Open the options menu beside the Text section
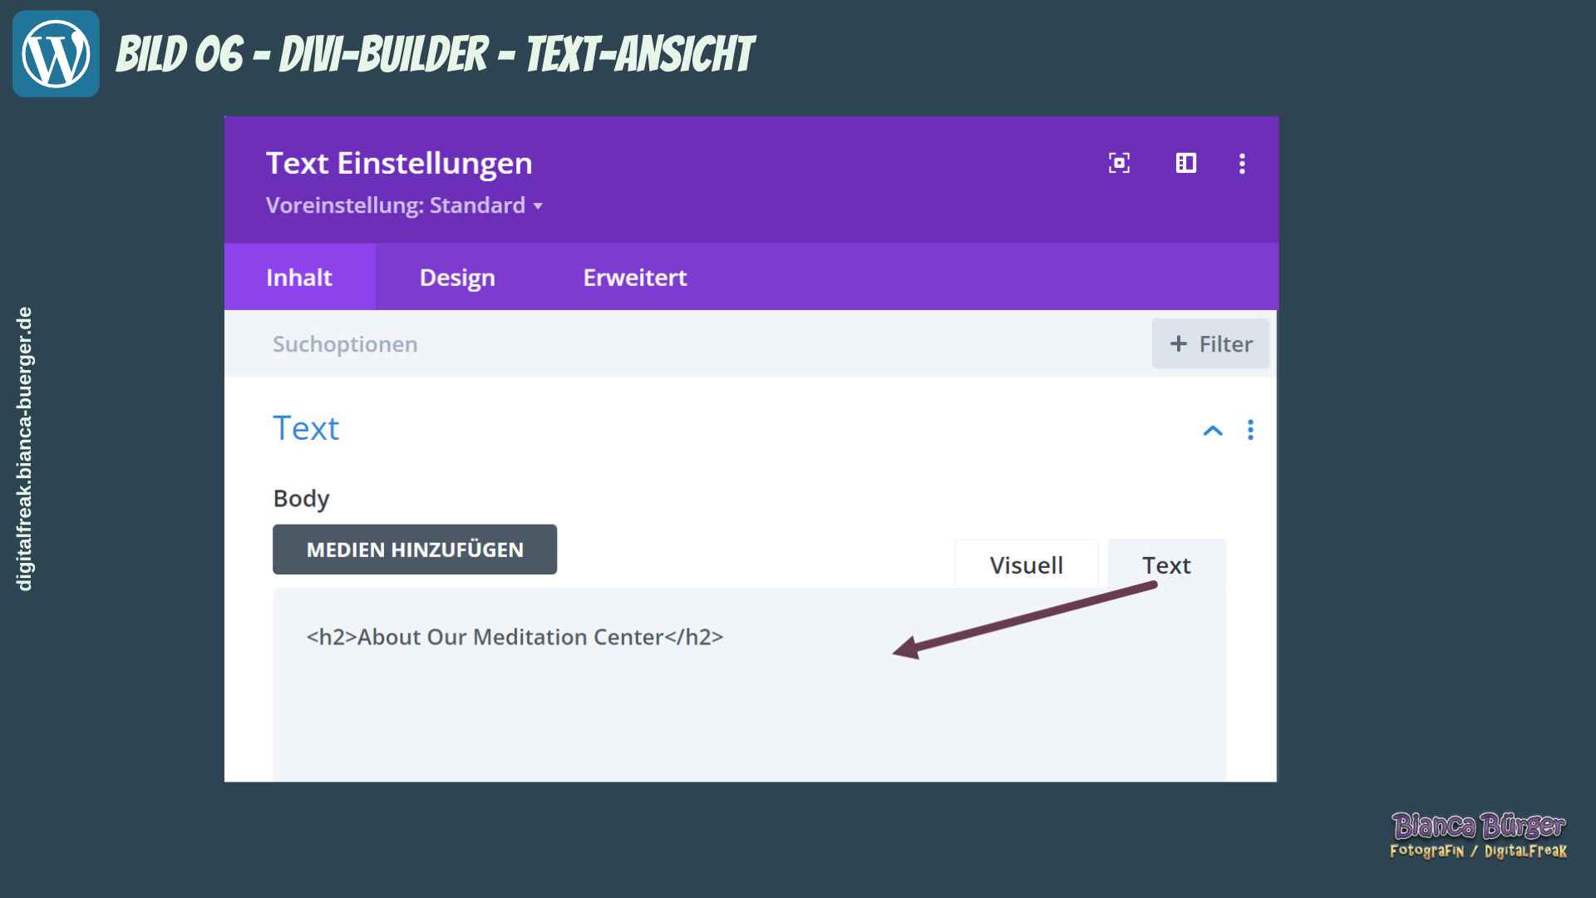 (x=1250, y=430)
